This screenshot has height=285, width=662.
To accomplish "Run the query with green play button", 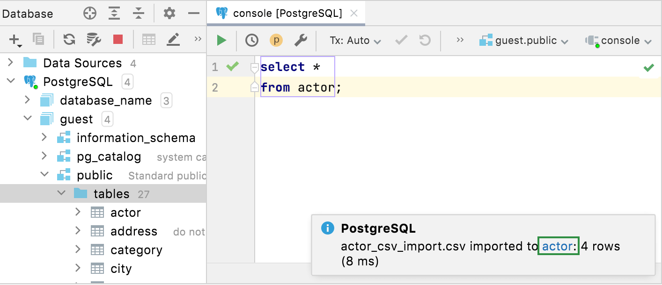I will coord(221,41).
